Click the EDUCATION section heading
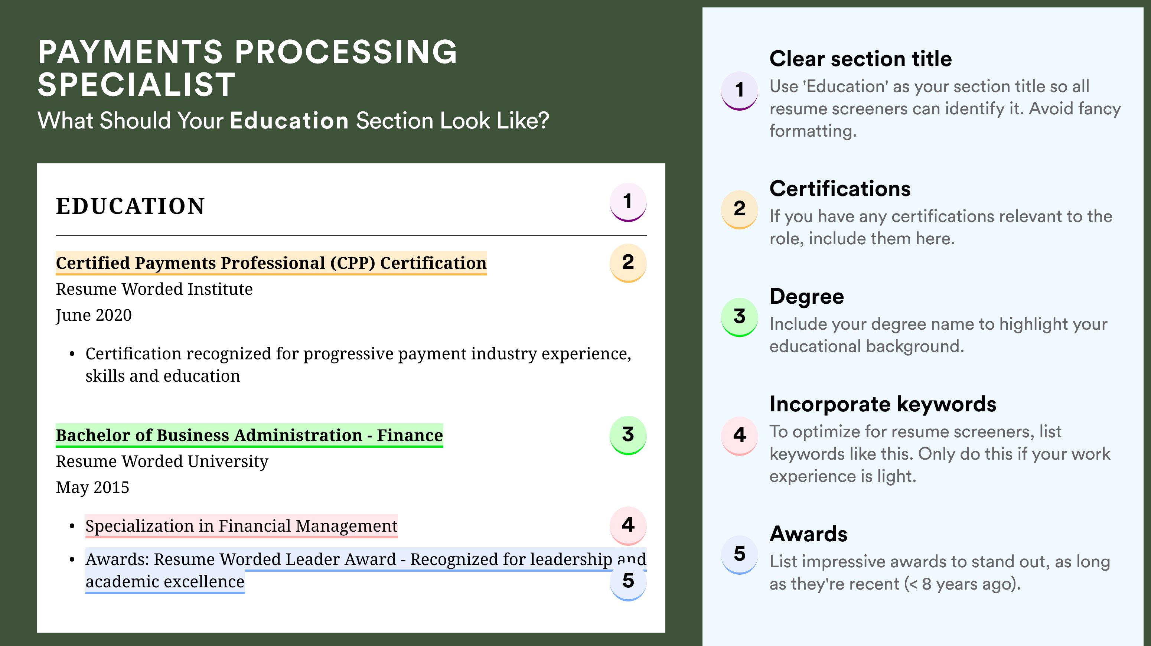 click(x=130, y=206)
